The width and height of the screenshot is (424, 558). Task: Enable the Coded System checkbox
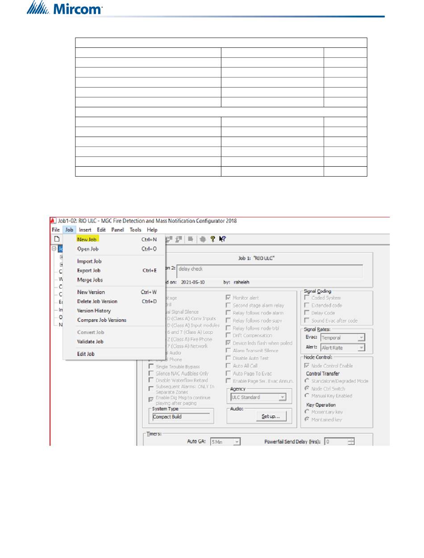pyautogui.click(x=307, y=298)
